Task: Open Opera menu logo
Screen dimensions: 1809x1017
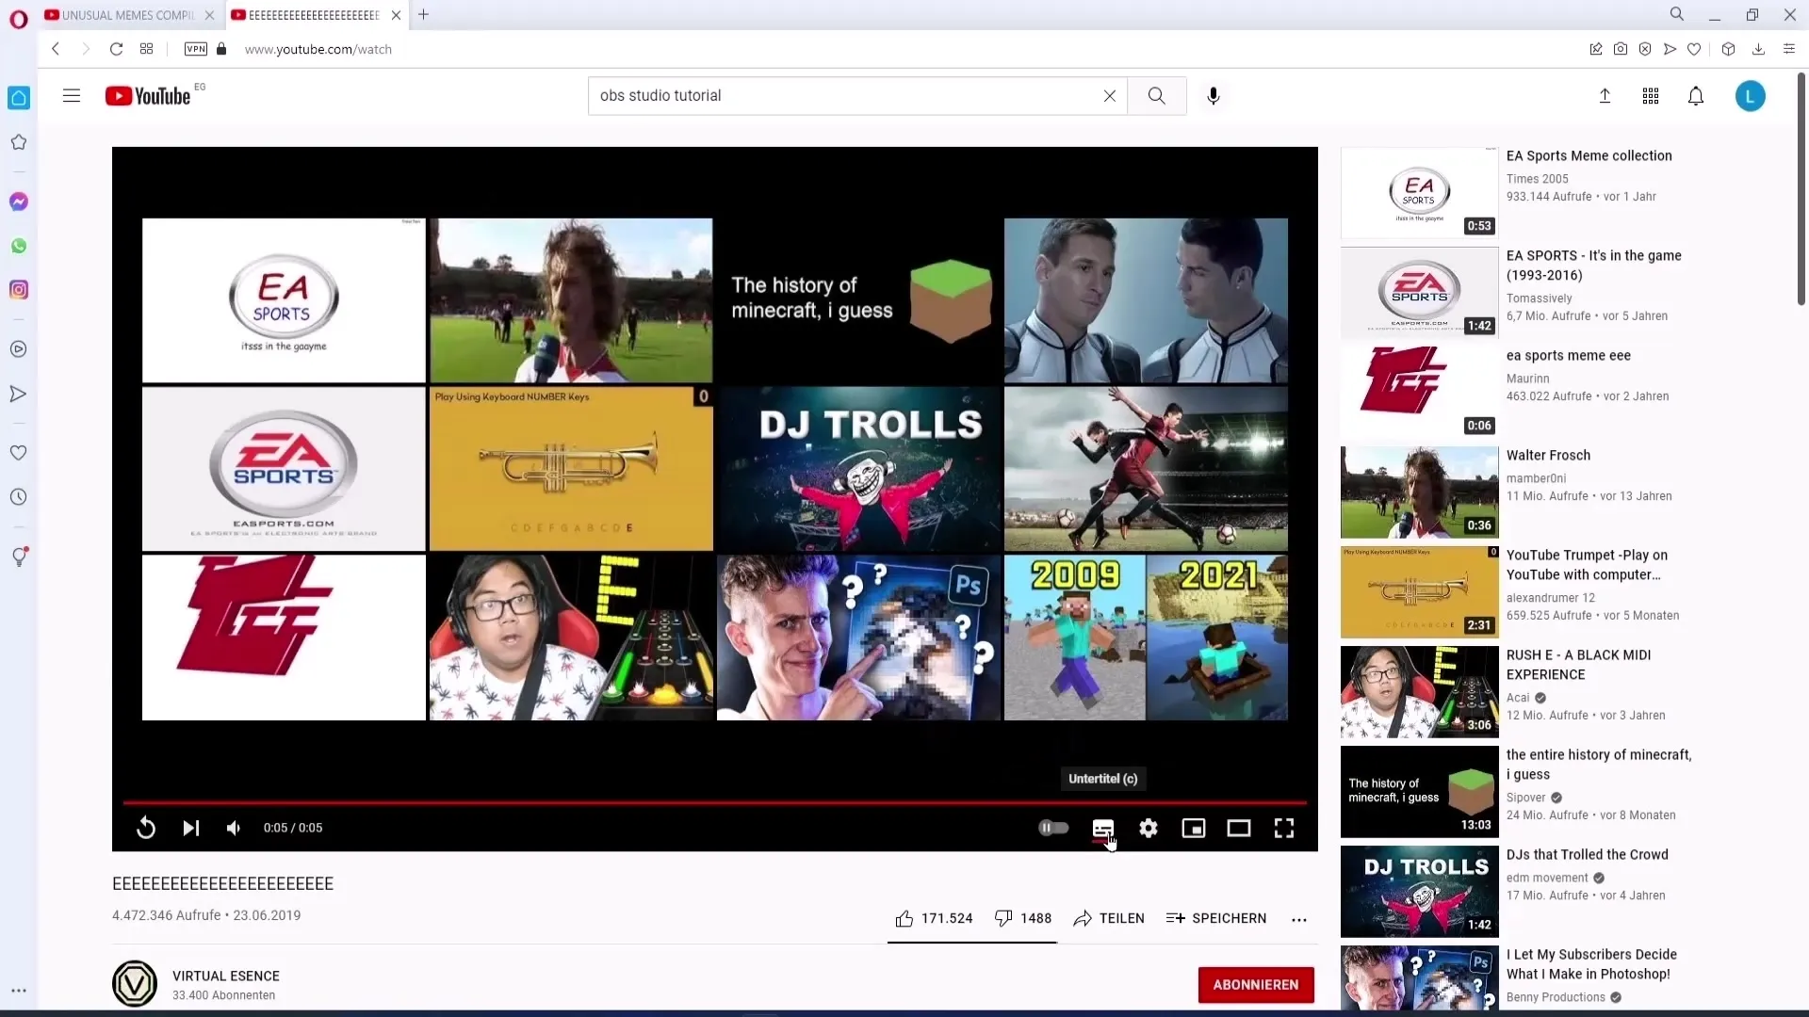Action: (x=18, y=20)
